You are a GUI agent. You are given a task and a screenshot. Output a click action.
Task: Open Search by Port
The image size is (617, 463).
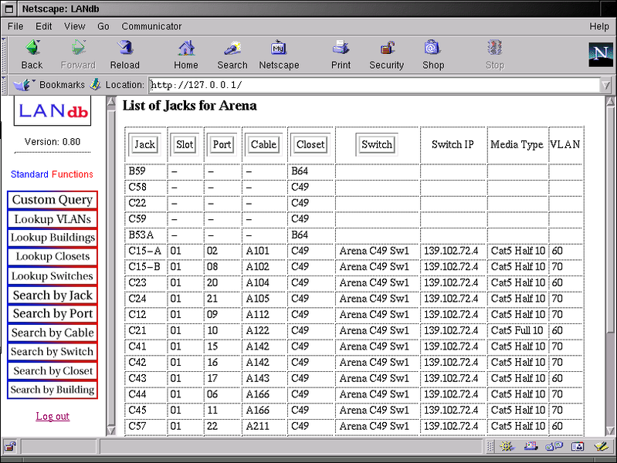(x=53, y=314)
